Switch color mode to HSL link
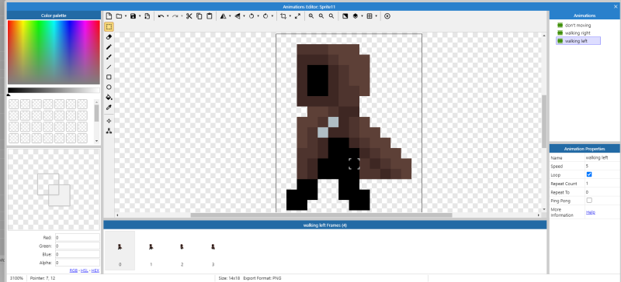 click(x=85, y=270)
